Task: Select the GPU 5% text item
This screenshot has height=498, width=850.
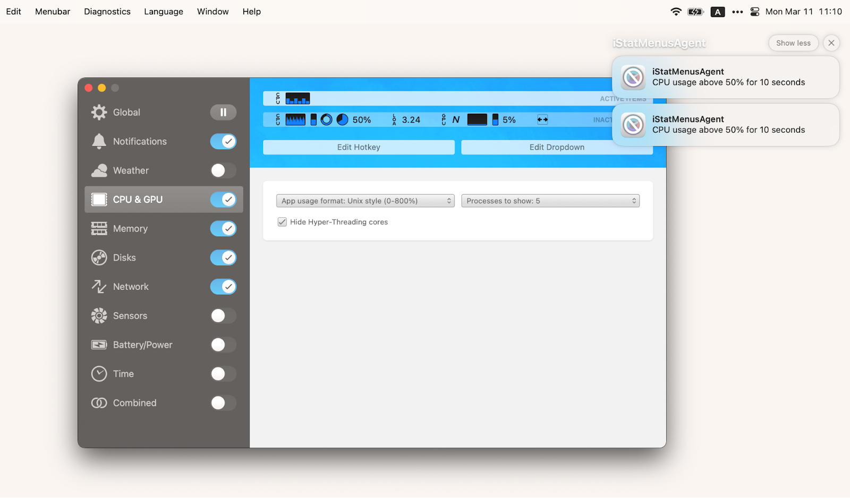Action: point(509,120)
